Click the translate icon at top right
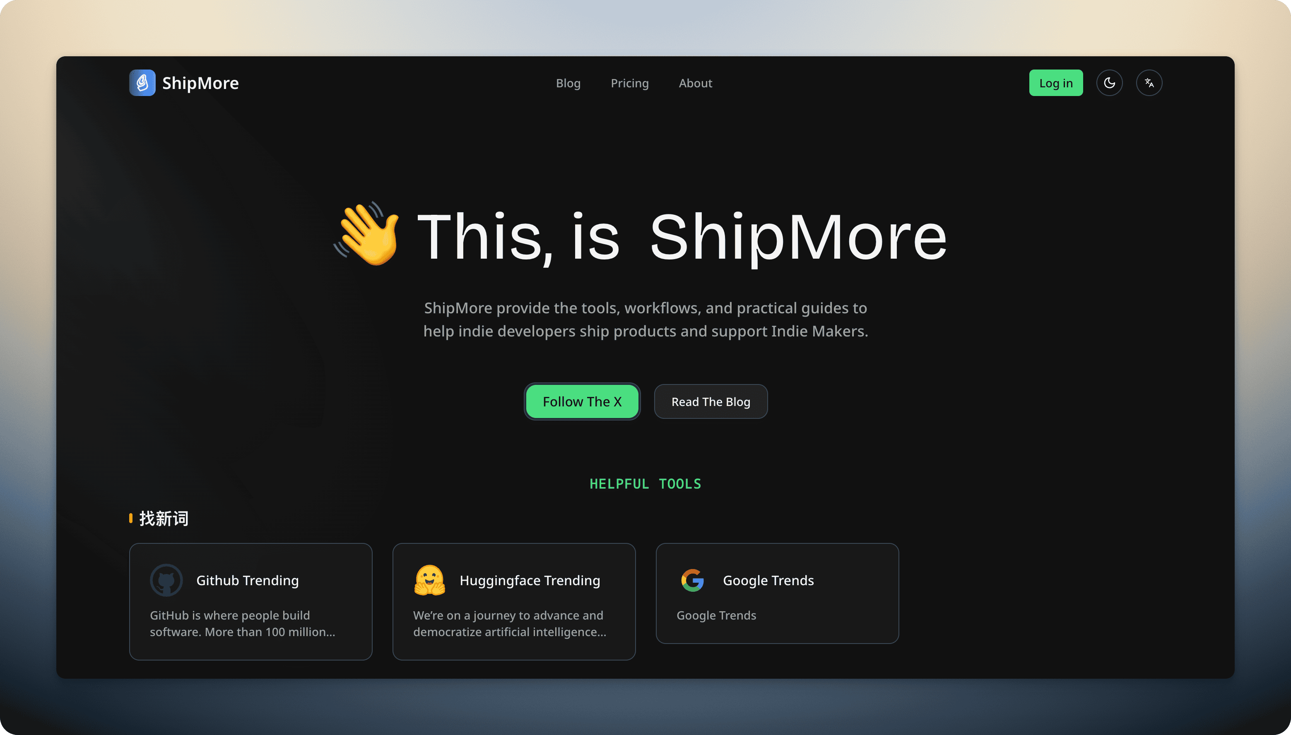 [1149, 82]
